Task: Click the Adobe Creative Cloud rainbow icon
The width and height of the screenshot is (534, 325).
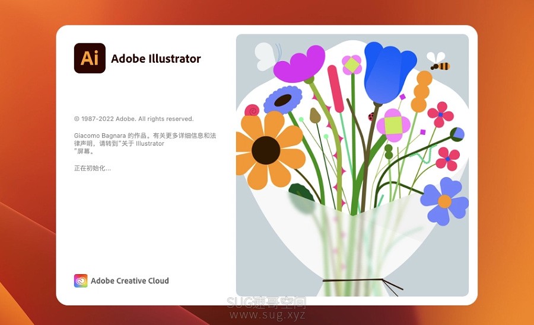Action: point(81,281)
